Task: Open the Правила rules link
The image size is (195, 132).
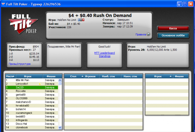Action: (141, 34)
